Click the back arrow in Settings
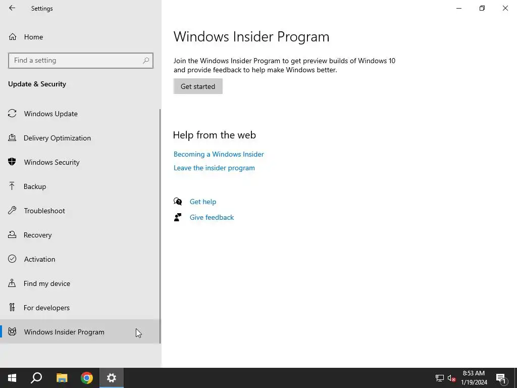Viewport: 517px width, 388px height. [x=12, y=8]
